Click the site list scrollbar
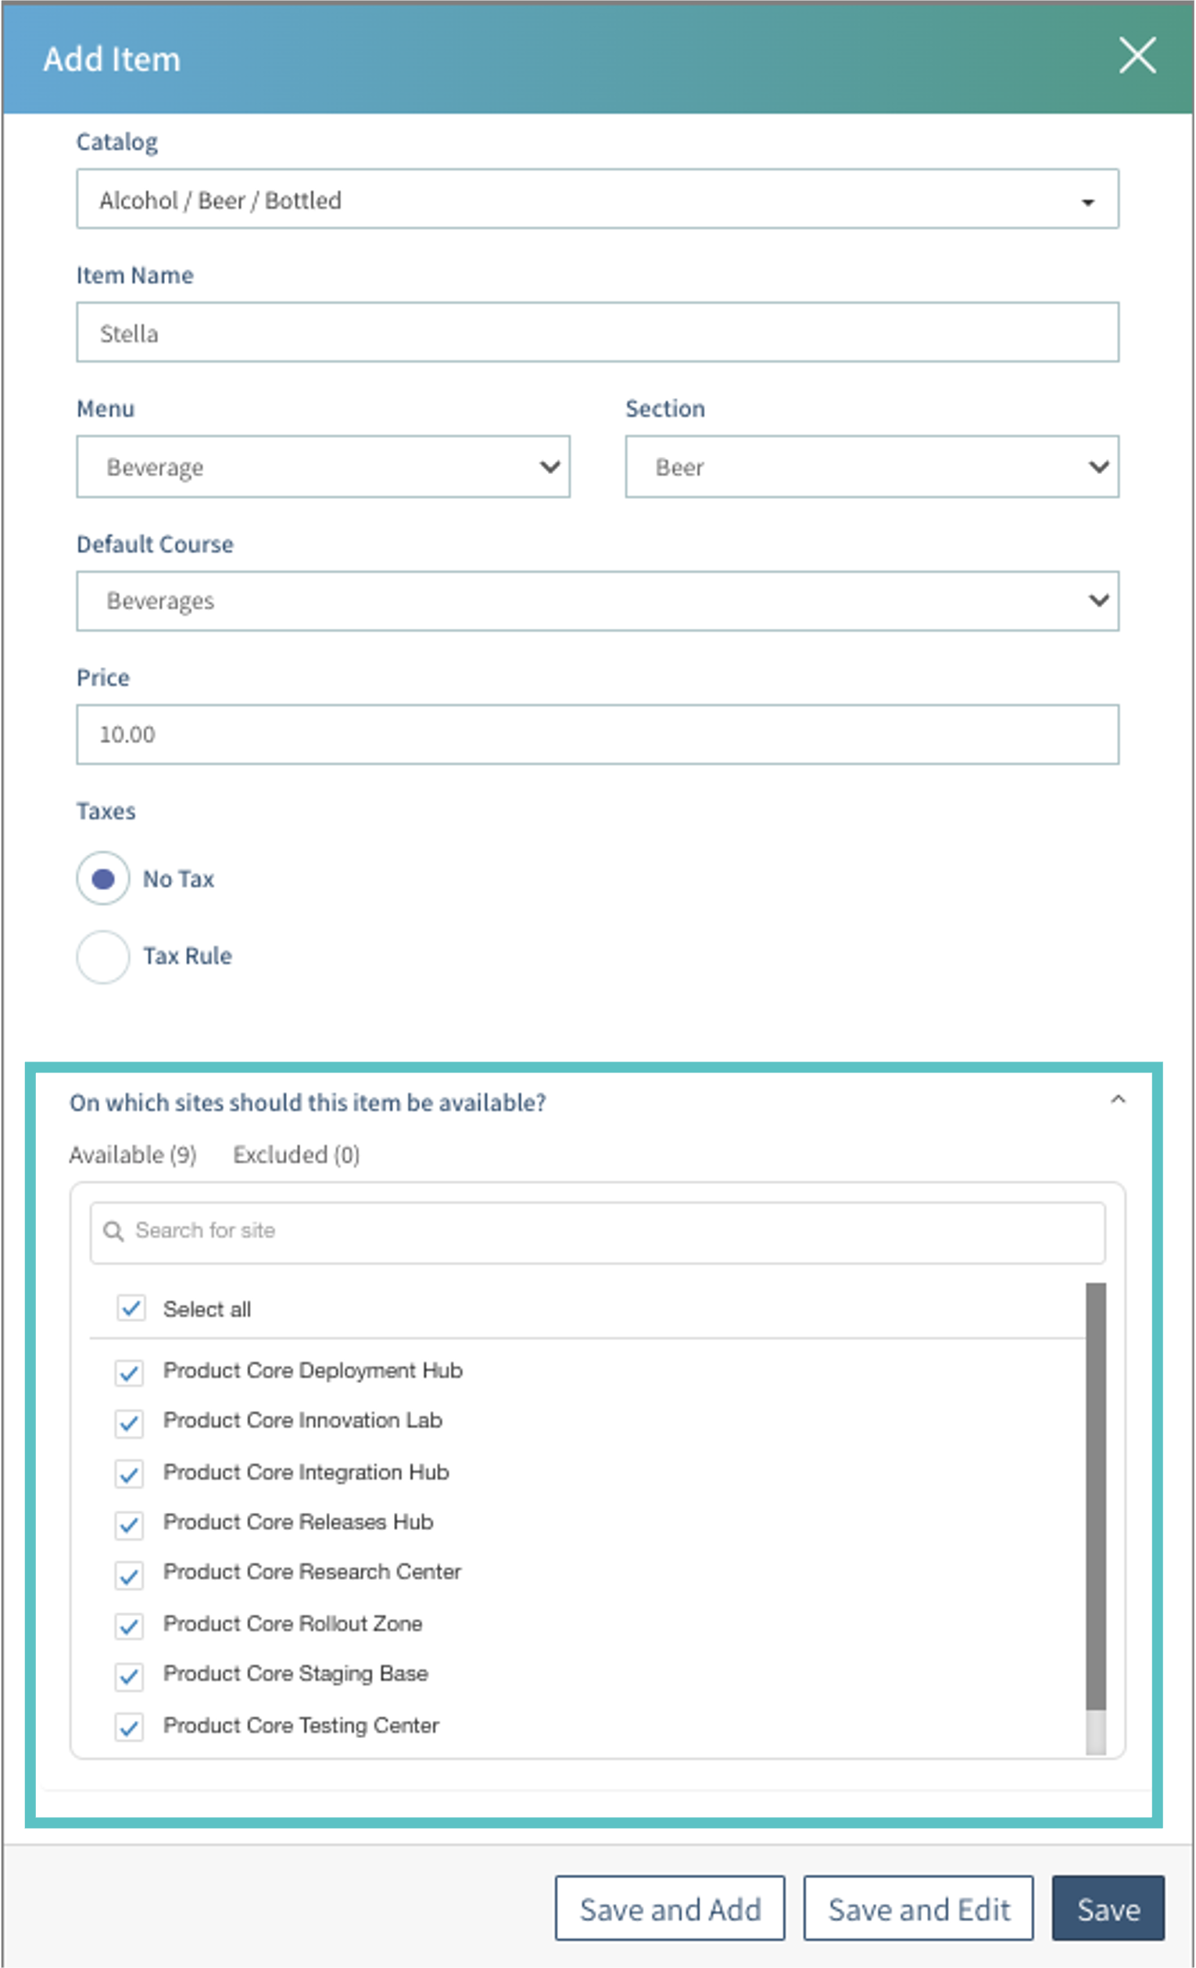The width and height of the screenshot is (1196, 1968). 1095,1493
